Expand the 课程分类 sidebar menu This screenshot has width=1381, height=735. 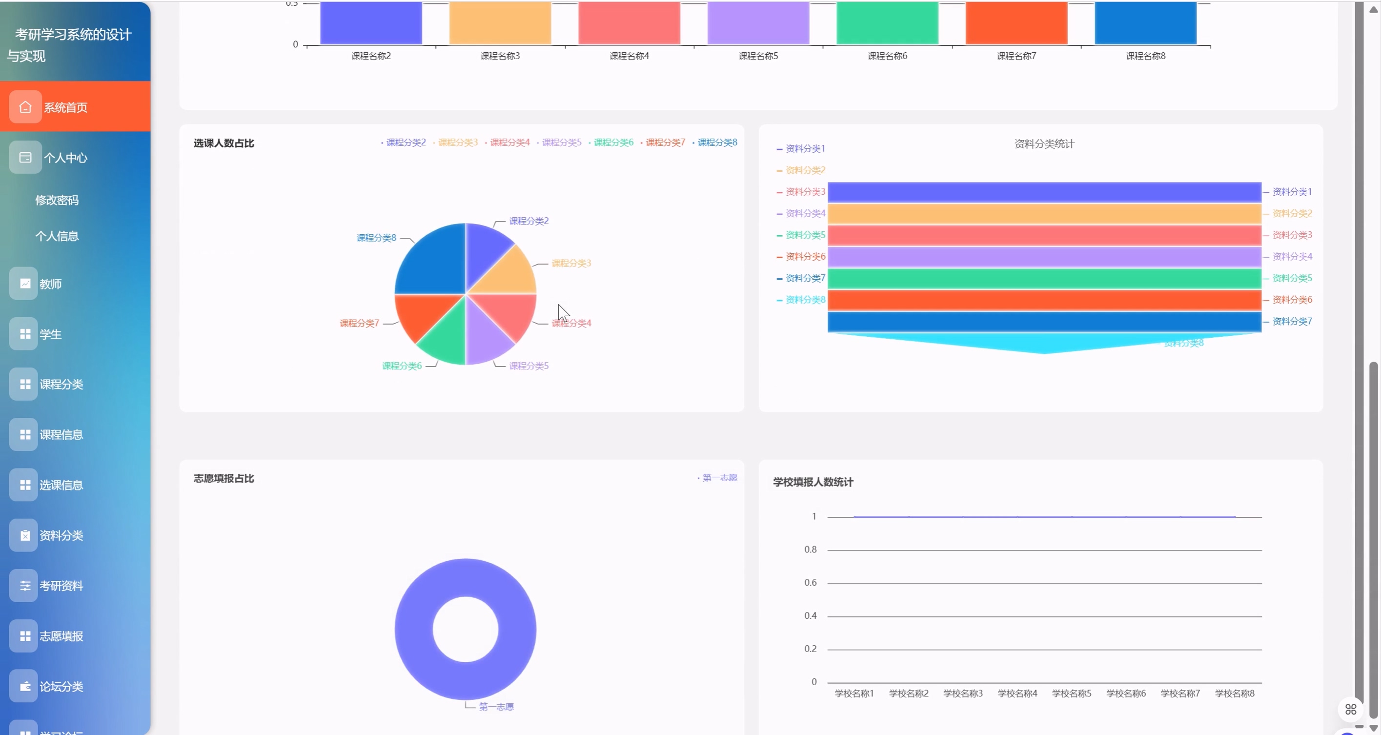pos(61,385)
